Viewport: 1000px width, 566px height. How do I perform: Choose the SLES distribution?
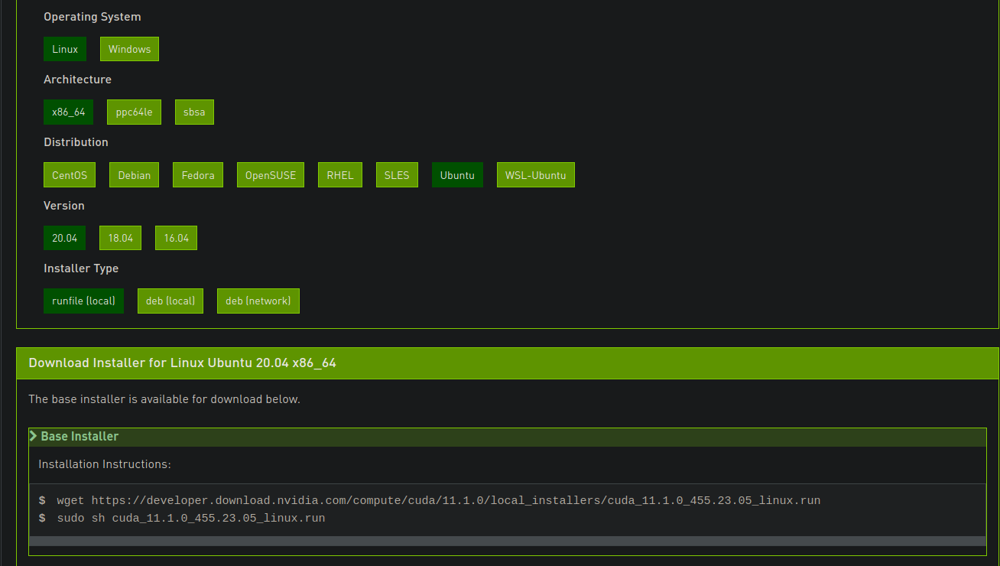[x=397, y=174]
